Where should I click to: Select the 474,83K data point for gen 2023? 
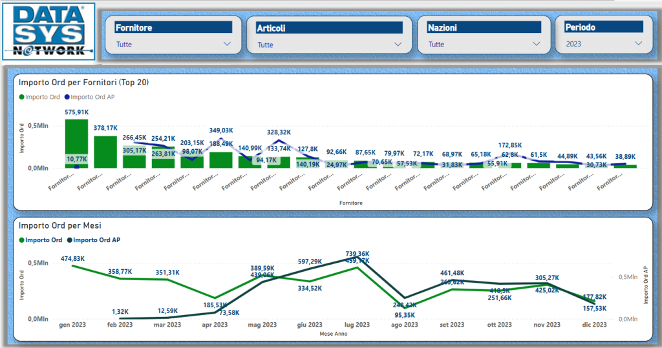pos(72,265)
